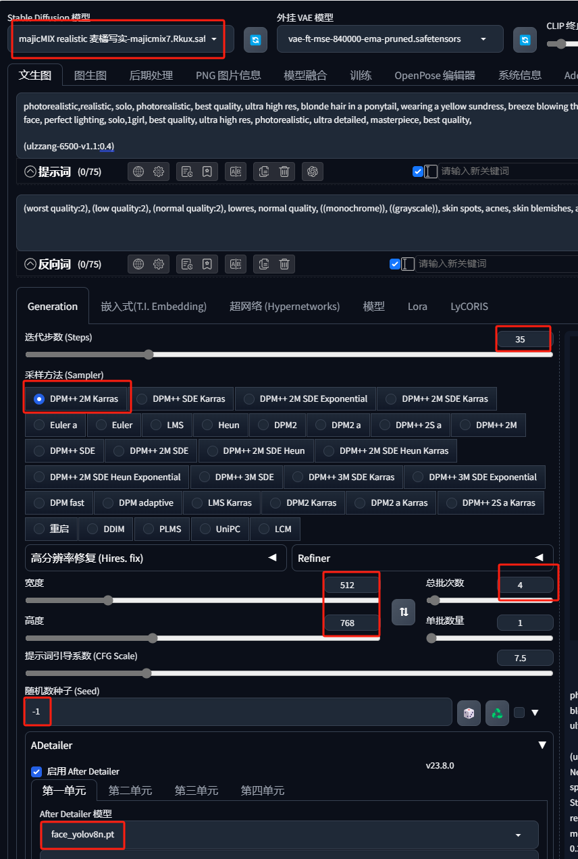Click the 迭代步数 (Steps) slider
578x859 pixels.
point(289,355)
